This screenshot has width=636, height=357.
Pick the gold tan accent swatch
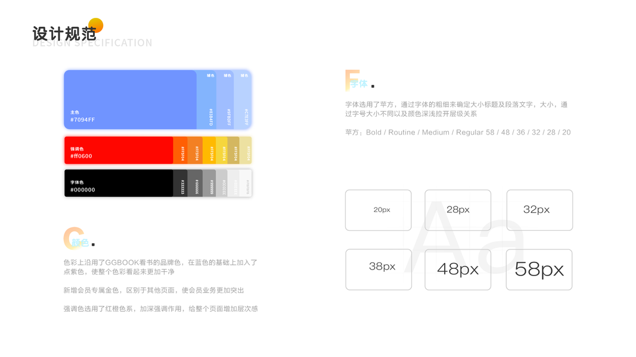tap(233, 150)
